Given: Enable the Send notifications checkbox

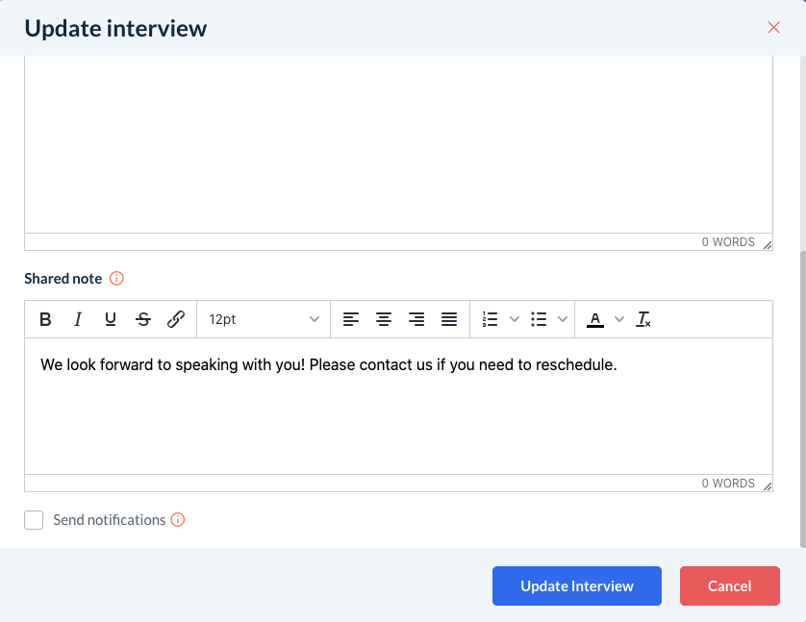Looking at the screenshot, I should coord(35,520).
